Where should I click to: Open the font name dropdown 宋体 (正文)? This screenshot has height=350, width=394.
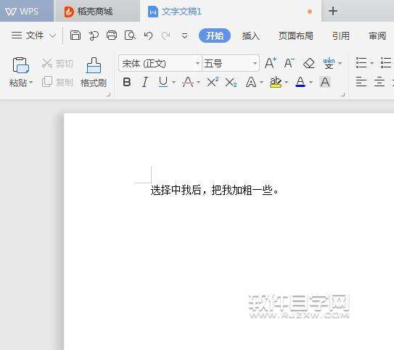pos(160,64)
